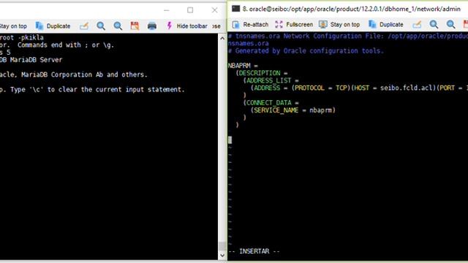Close the left terminal window

click(214, 10)
